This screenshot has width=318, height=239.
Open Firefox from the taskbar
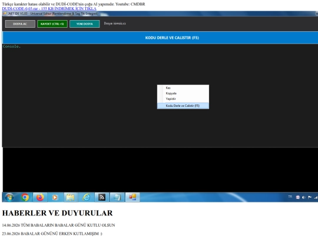click(x=40, y=197)
